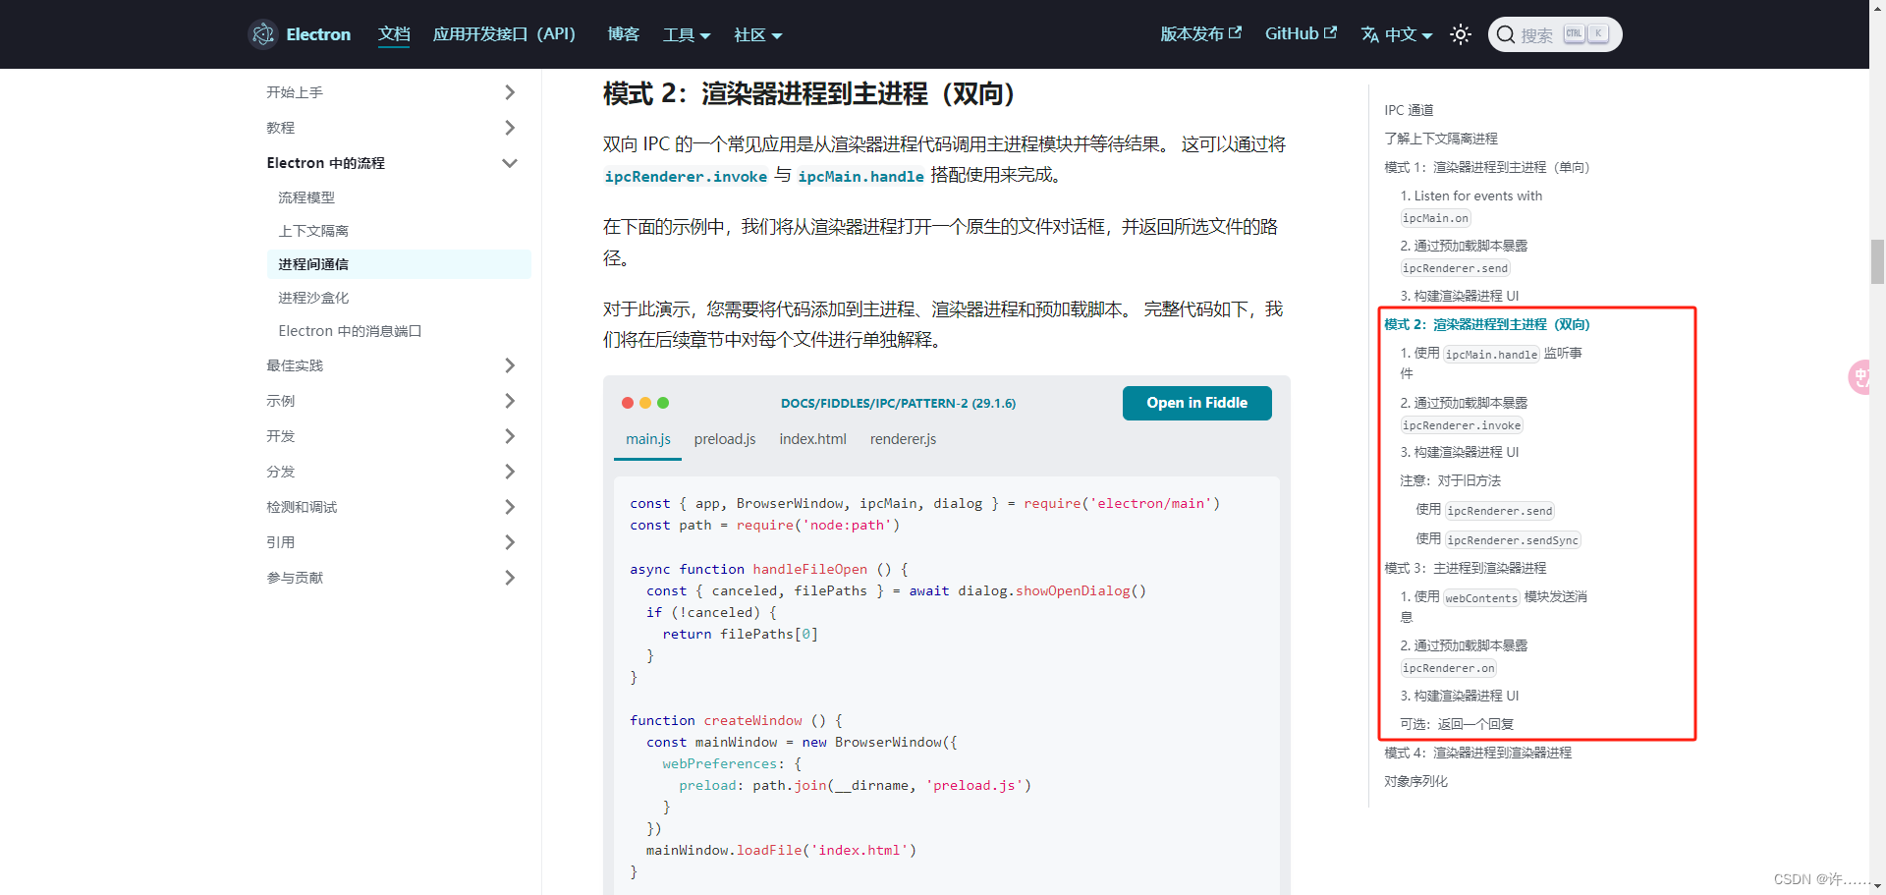Jump to 对象序列化 contents entry

(1415, 781)
